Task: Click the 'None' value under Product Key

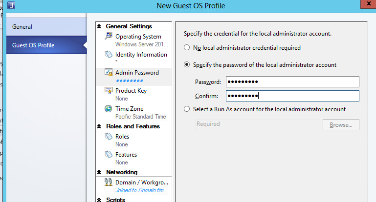Action: coord(122,99)
